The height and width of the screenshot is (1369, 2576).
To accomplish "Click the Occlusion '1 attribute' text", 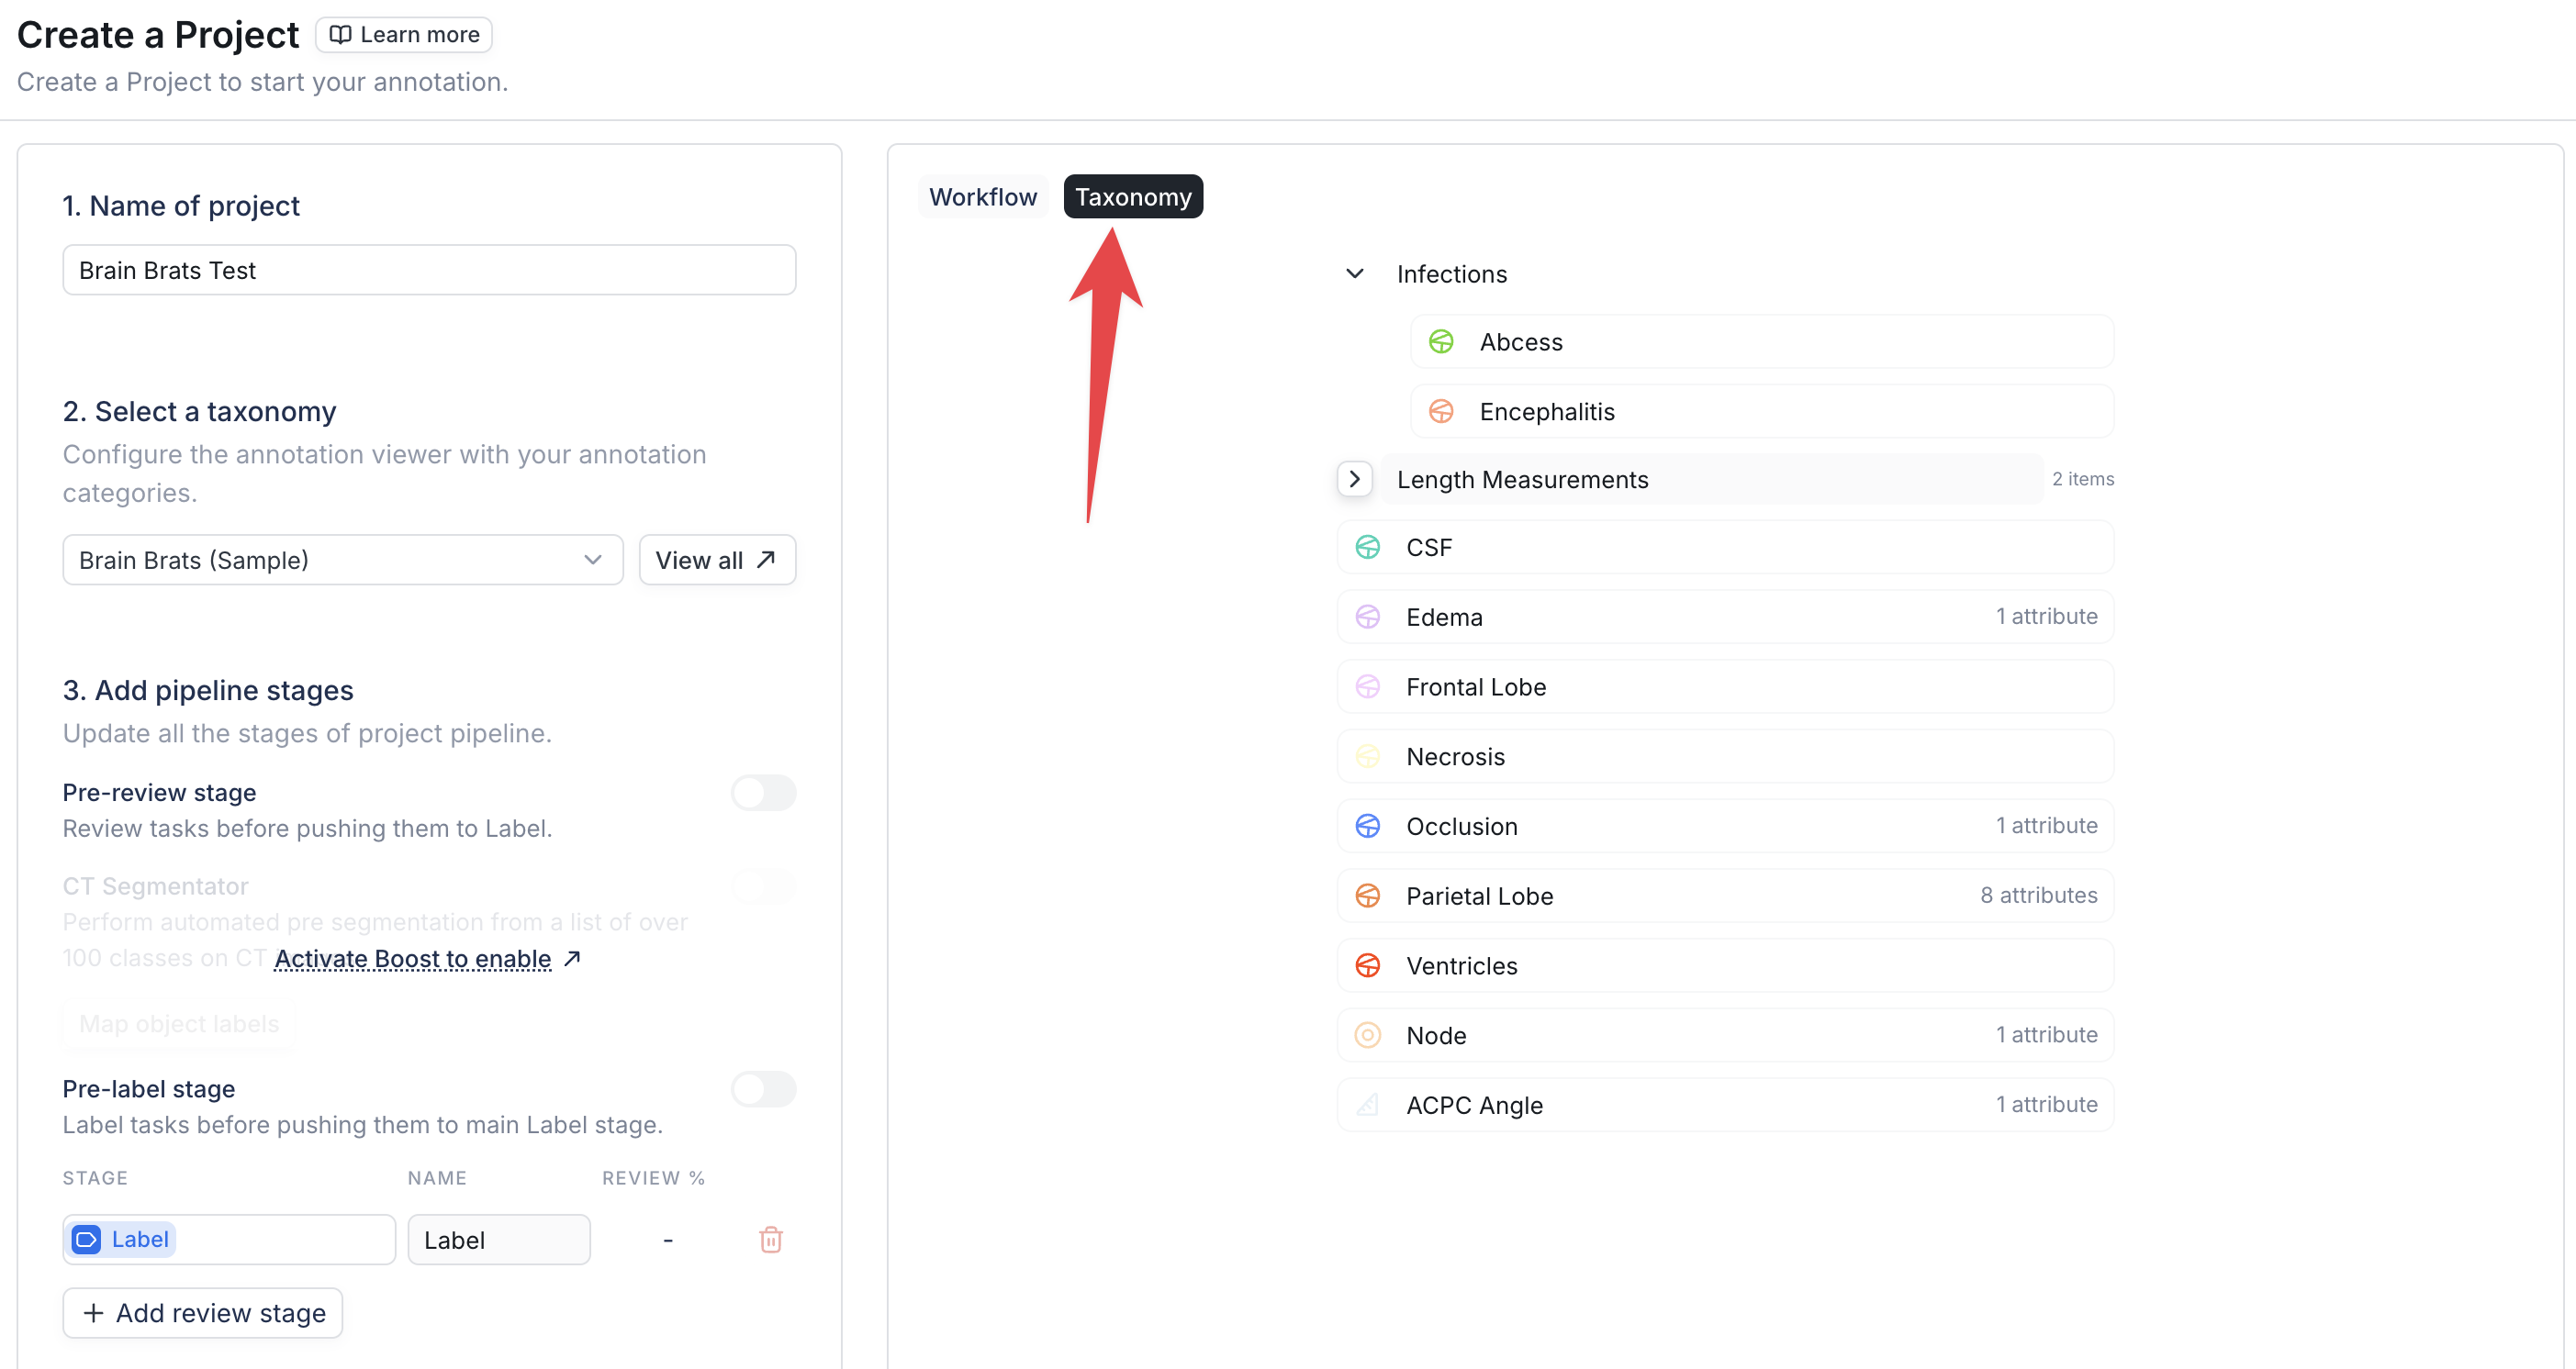I will (x=2047, y=827).
